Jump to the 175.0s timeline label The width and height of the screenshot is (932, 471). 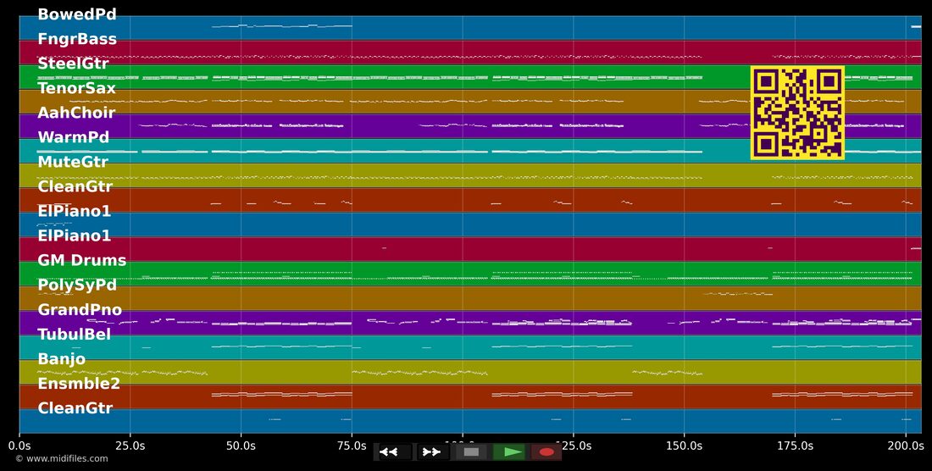[796, 445]
